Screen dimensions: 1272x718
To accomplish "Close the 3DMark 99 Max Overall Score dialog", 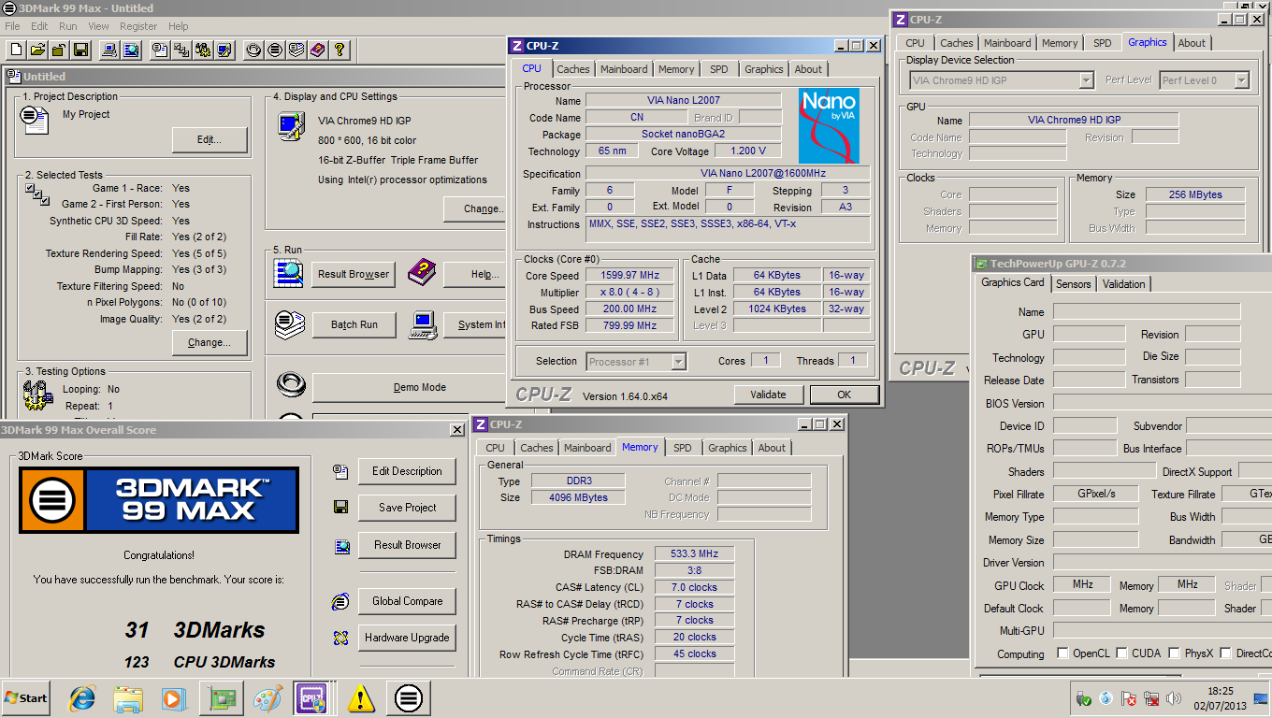I will click(456, 430).
